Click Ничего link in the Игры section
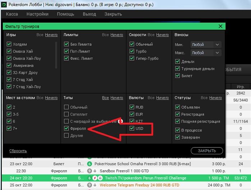Viewport: 251px width, 190px height. coord(51,35)
